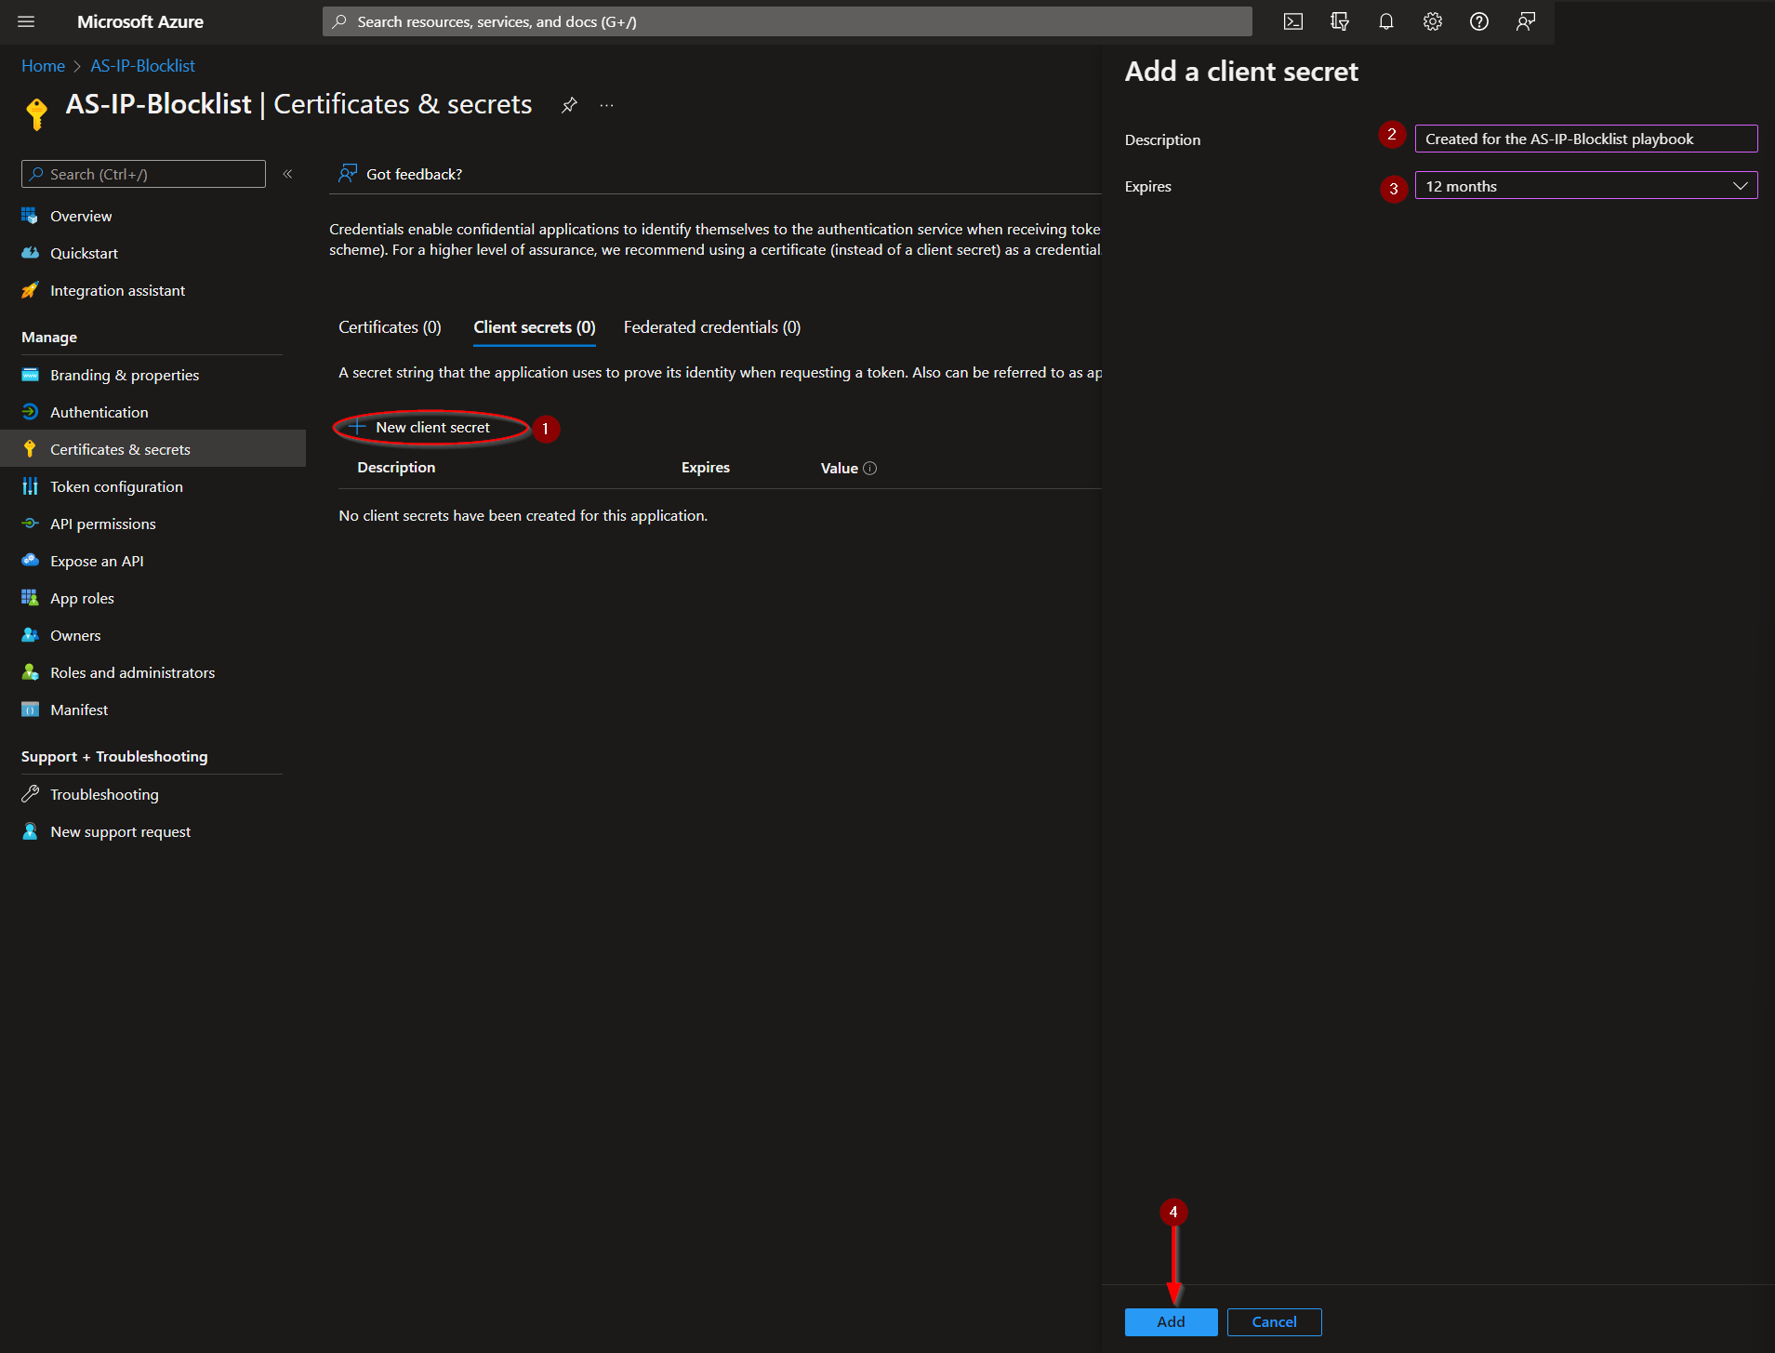Viewport: 1775px width, 1353px height.
Task: Open the feedback icon in top bar
Action: coord(1525,21)
